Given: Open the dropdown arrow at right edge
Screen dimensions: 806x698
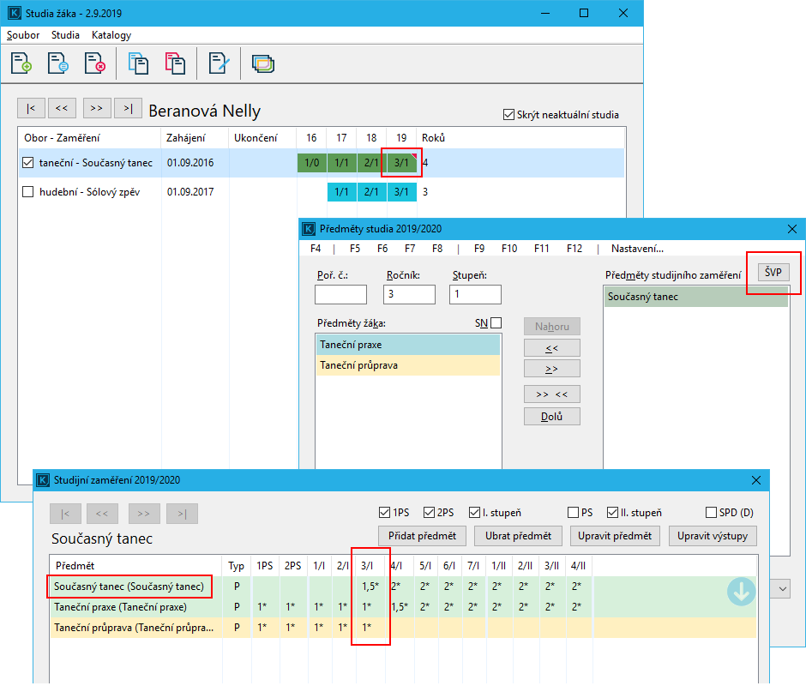Looking at the screenshot, I should [782, 589].
